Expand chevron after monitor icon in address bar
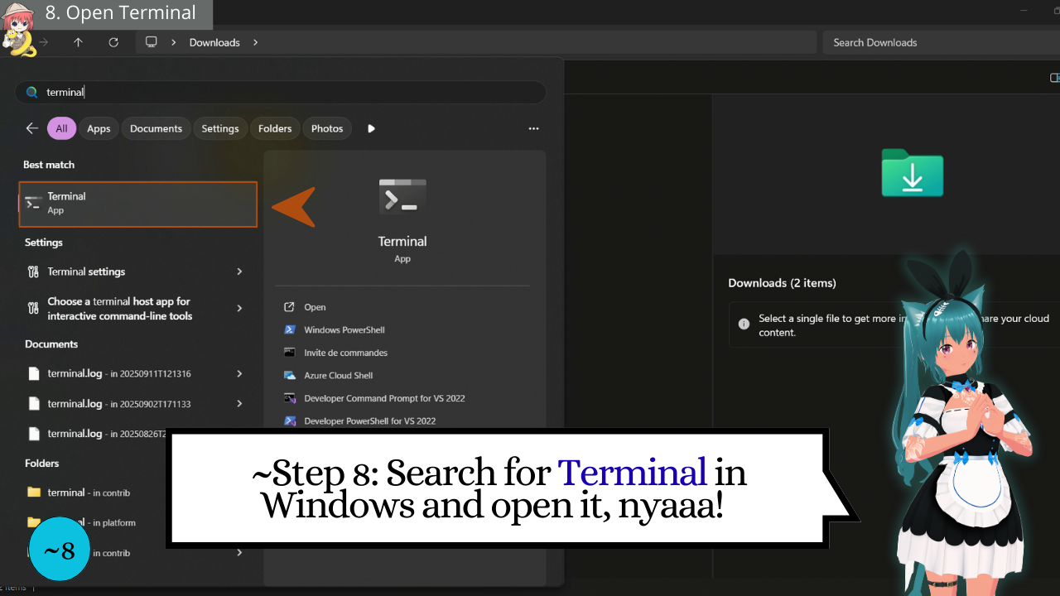 tap(174, 42)
